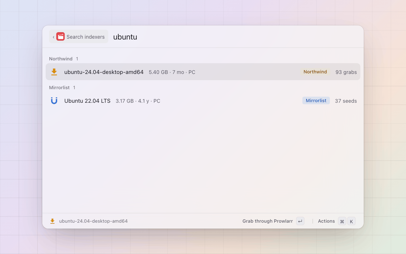Click the footer download icon

coord(52,221)
